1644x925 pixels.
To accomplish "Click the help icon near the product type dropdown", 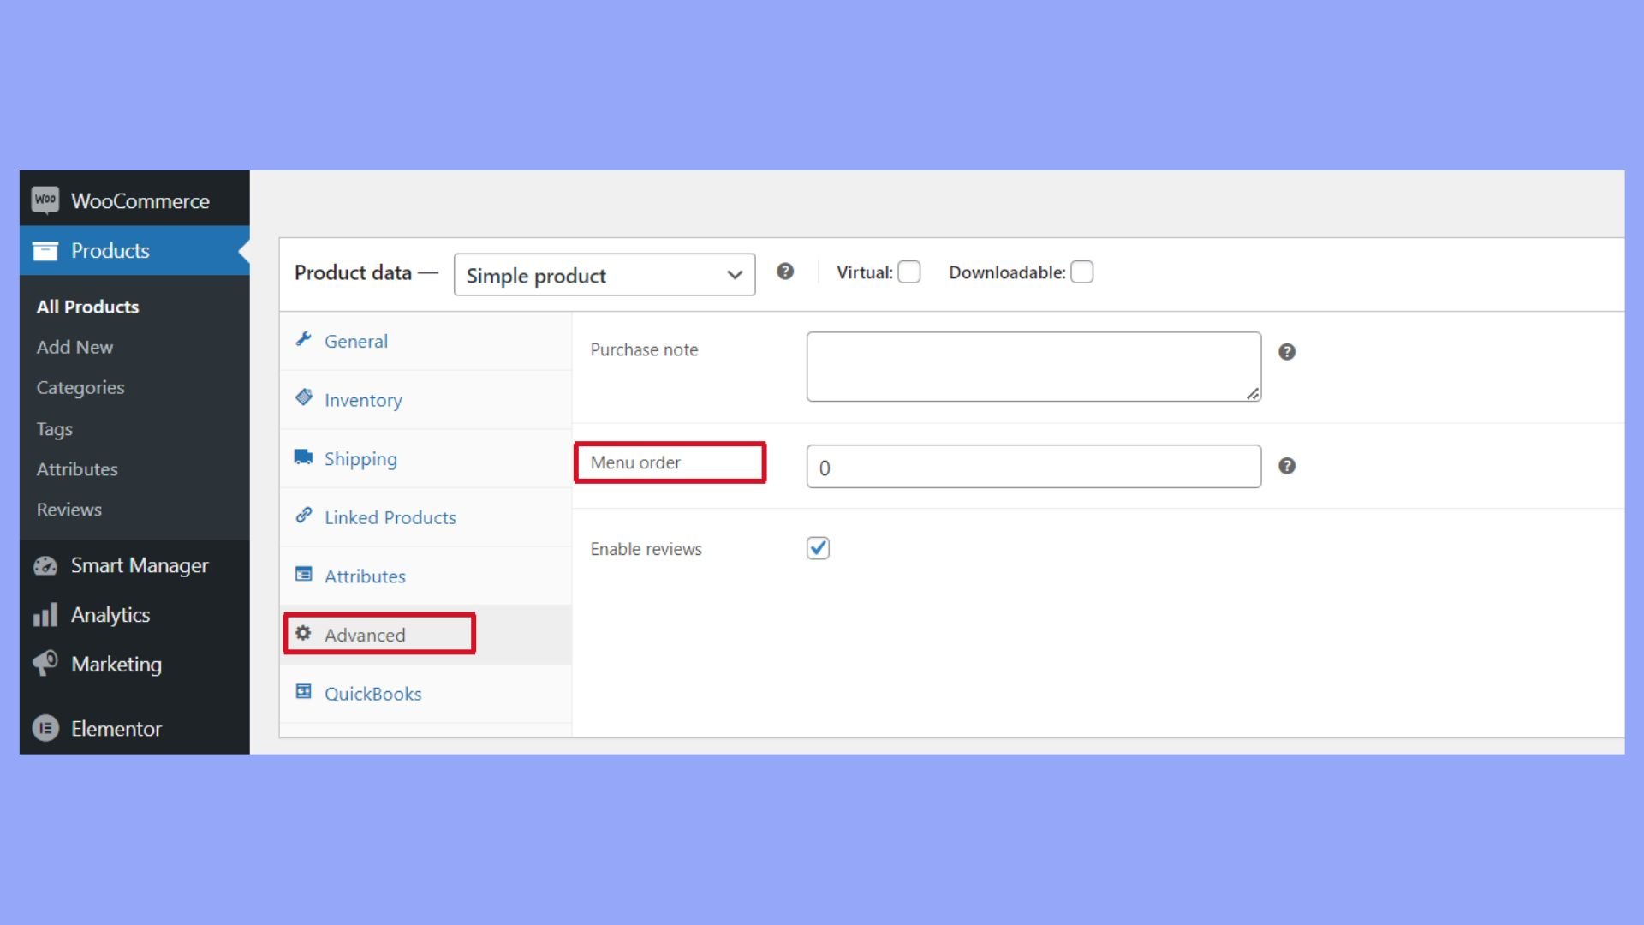I will [785, 272].
